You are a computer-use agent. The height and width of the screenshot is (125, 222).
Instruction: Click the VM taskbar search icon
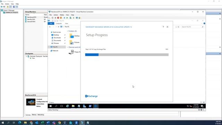56,106
